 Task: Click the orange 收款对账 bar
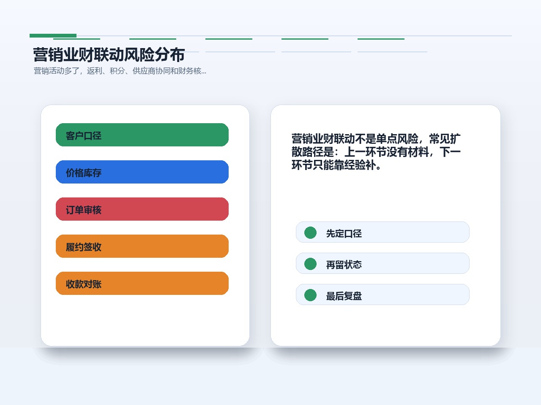click(x=142, y=283)
